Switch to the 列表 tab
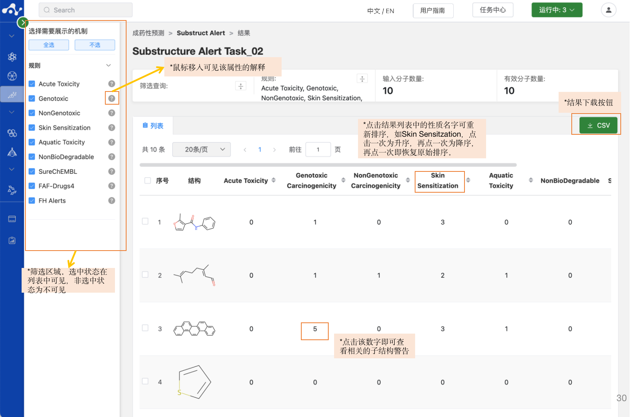The image size is (635, 417). click(x=153, y=125)
